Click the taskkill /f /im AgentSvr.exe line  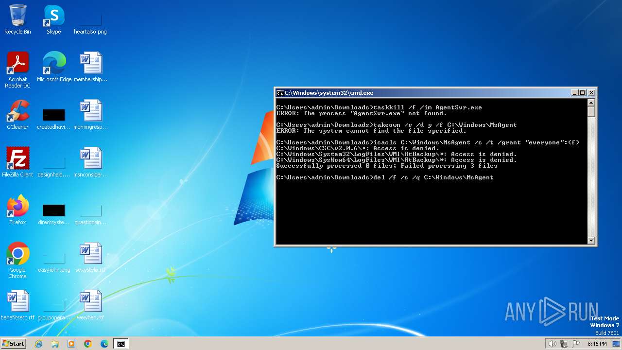379,107
